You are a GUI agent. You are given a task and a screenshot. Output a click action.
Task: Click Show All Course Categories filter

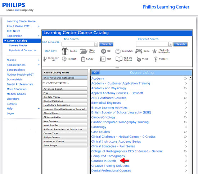(x=65, y=78)
